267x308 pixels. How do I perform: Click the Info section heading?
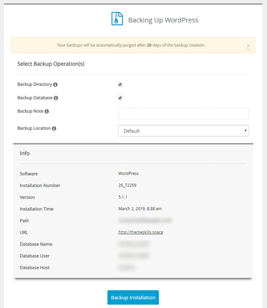point(25,153)
